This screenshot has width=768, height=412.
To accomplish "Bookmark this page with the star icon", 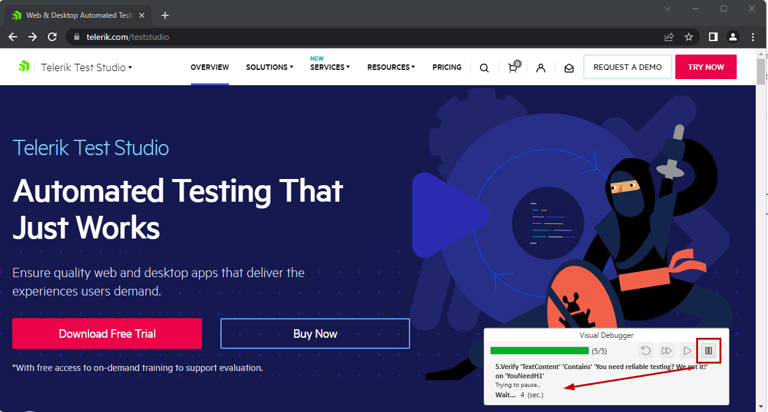I will click(x=689, y=37).
